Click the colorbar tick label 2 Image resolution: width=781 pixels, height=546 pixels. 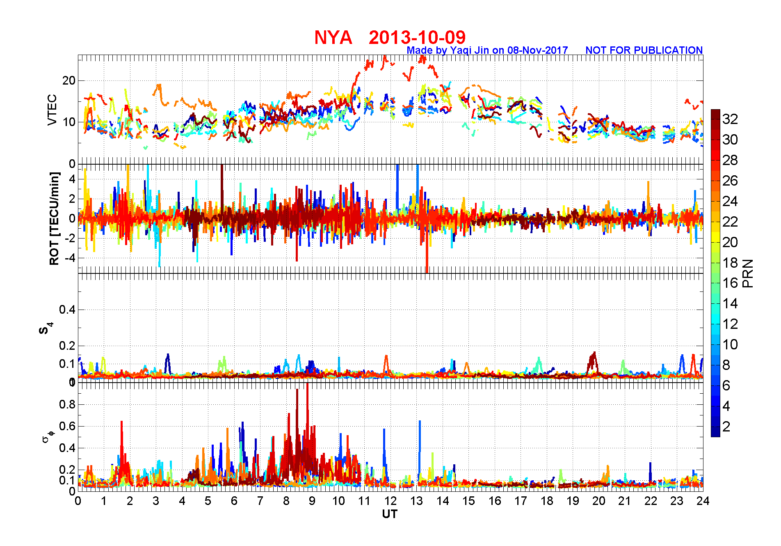point(726,427)
